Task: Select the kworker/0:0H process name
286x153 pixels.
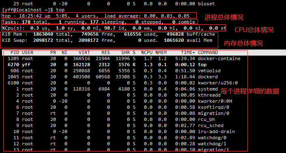Action: point(215,101)
